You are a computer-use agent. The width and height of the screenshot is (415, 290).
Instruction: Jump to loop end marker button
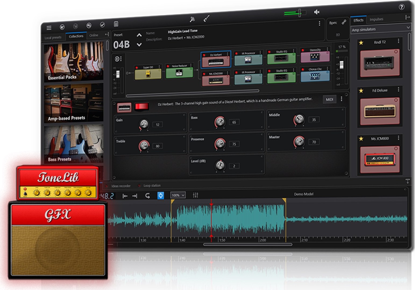coord(135,196)
